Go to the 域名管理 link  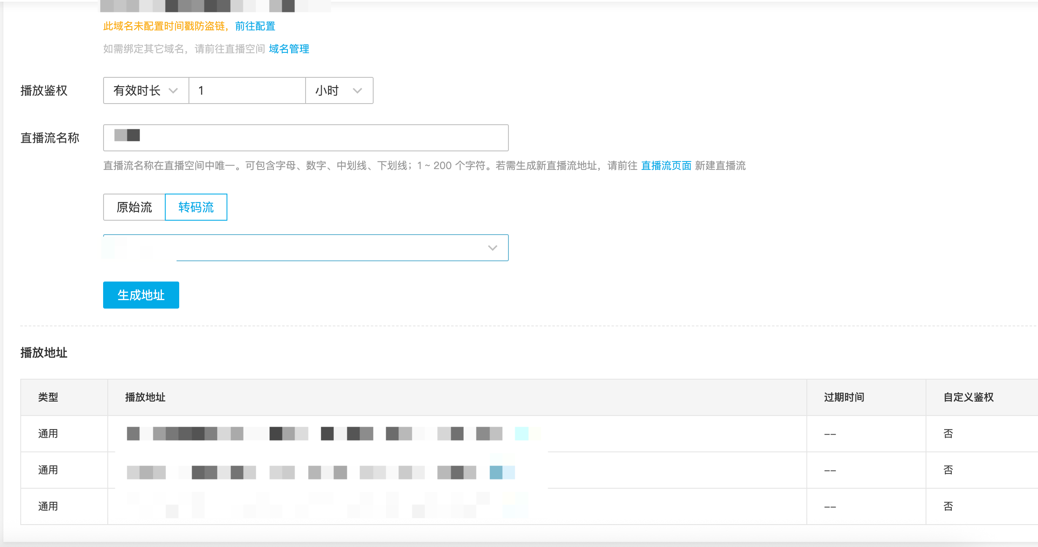coord(289,49)
